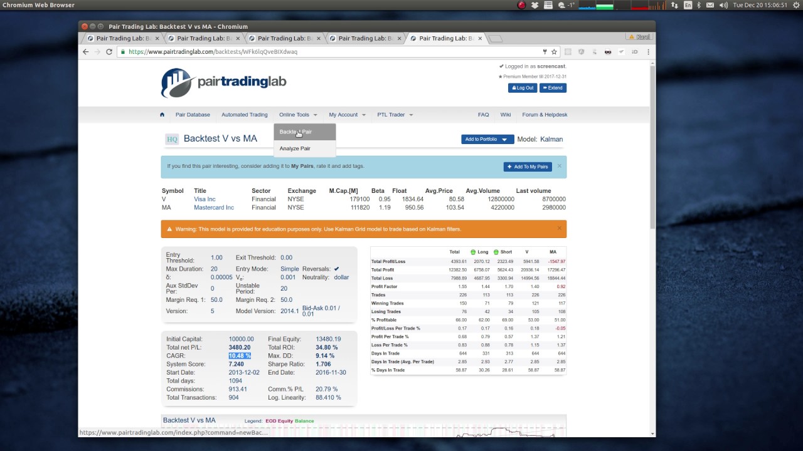The width and height of the screenshot is (803, 451).
Task: Click the Pair Trading Lab logo
Action: [224, 82]
